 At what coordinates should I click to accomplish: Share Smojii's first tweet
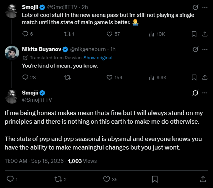click(205, 34)
